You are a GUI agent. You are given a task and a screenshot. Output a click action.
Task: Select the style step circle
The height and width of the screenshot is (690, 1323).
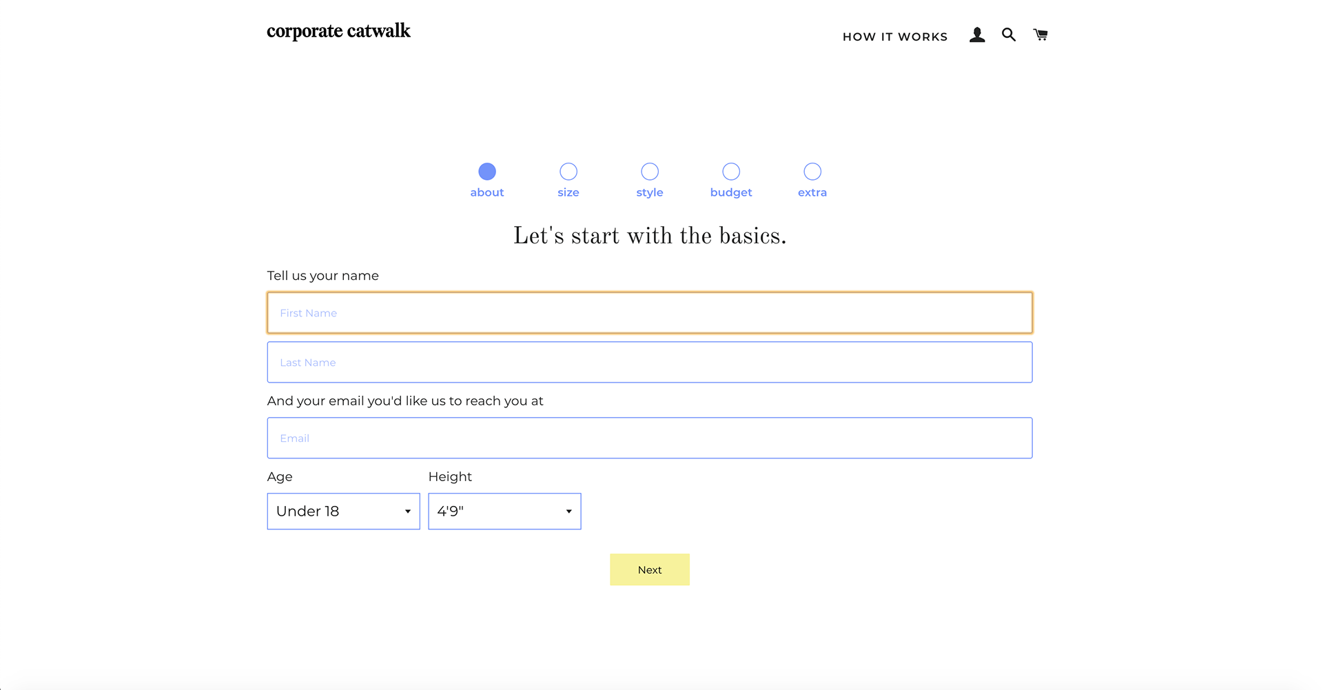pos(650,171)
